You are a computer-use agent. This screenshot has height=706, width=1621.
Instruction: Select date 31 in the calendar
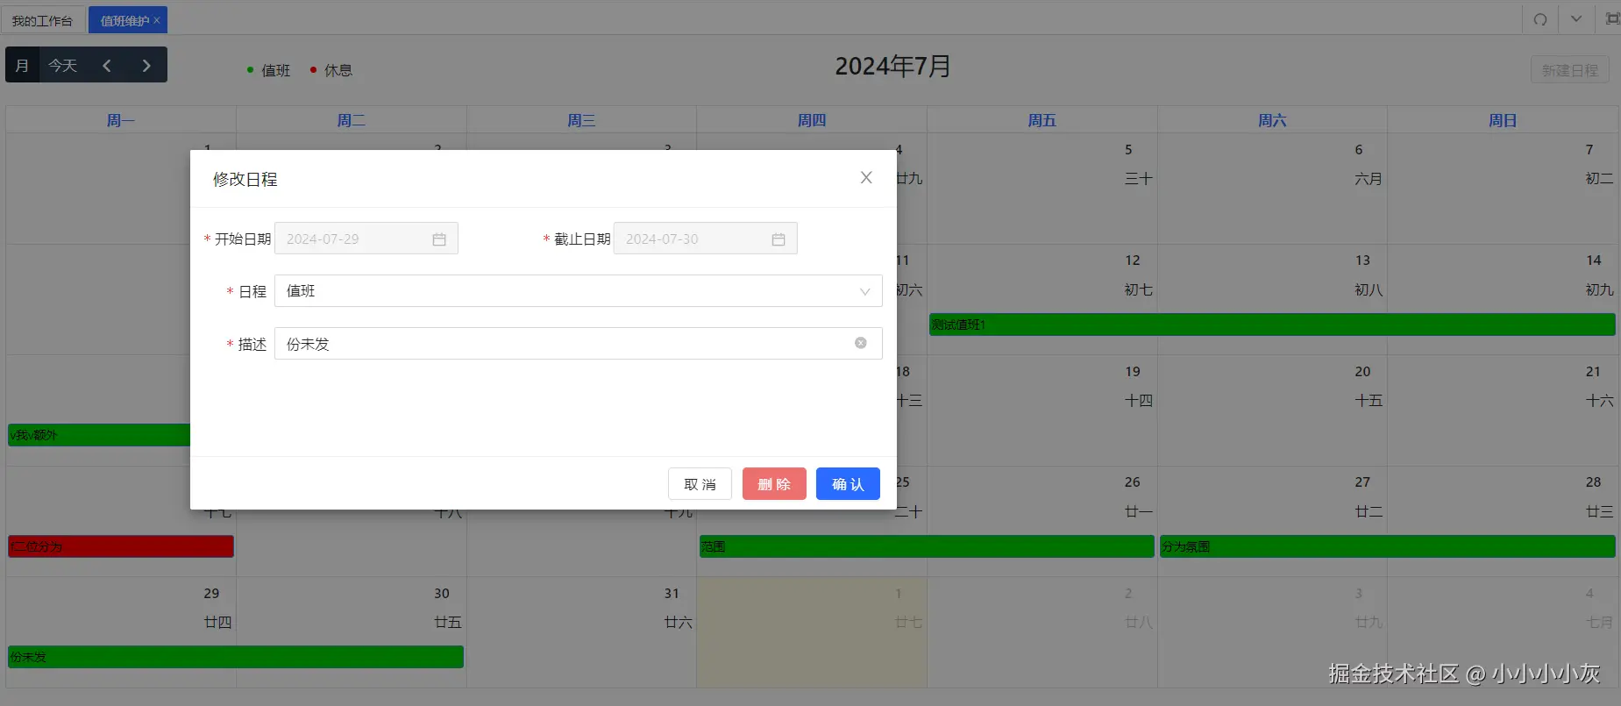[672, 594]
